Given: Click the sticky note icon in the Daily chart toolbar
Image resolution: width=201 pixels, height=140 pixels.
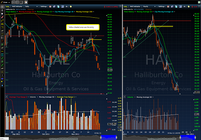Looking at the screenshot, I should pyautogui.click(x=71, y=6).
